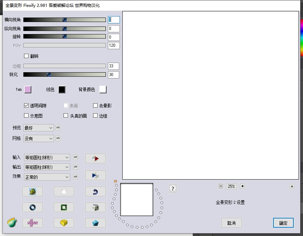The height and width of the screenshot is (236, 303).
Task: Click the 25% zoom level display
Action: pos(231,186)
